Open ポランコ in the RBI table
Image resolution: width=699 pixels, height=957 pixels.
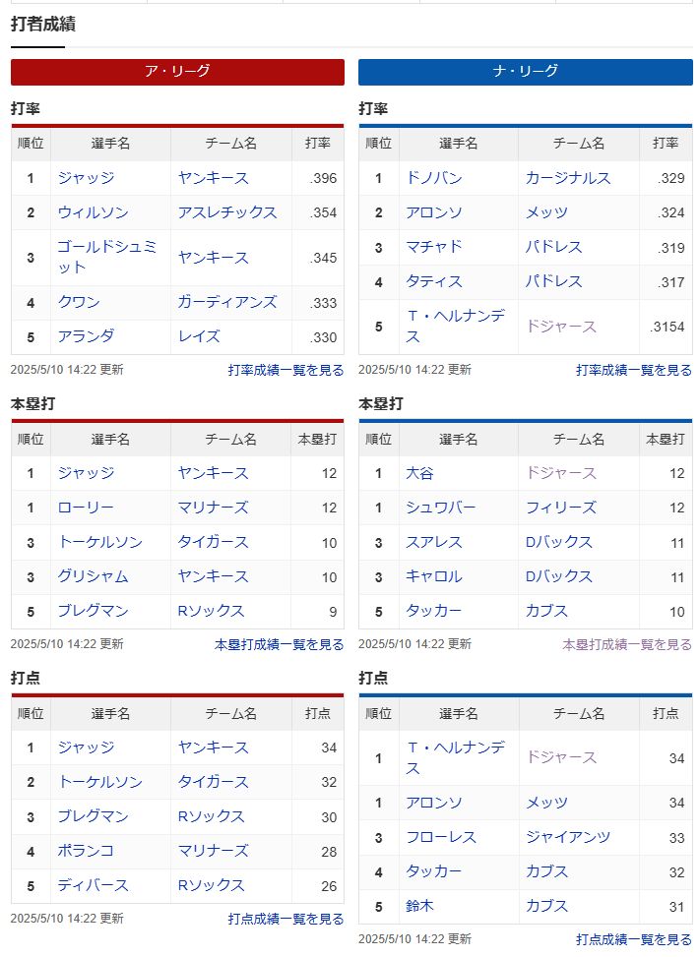(86, 850)
